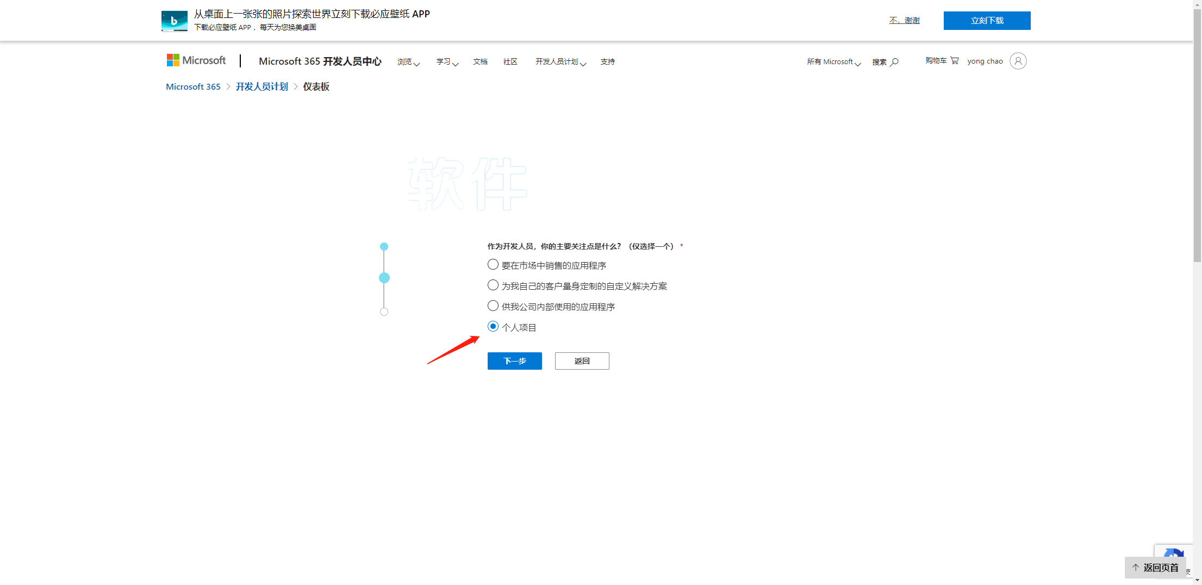Open the 文档 menu item
The width and height of the screenshot is (1202, 585).
pyautogui.click(x=480, y=62)
